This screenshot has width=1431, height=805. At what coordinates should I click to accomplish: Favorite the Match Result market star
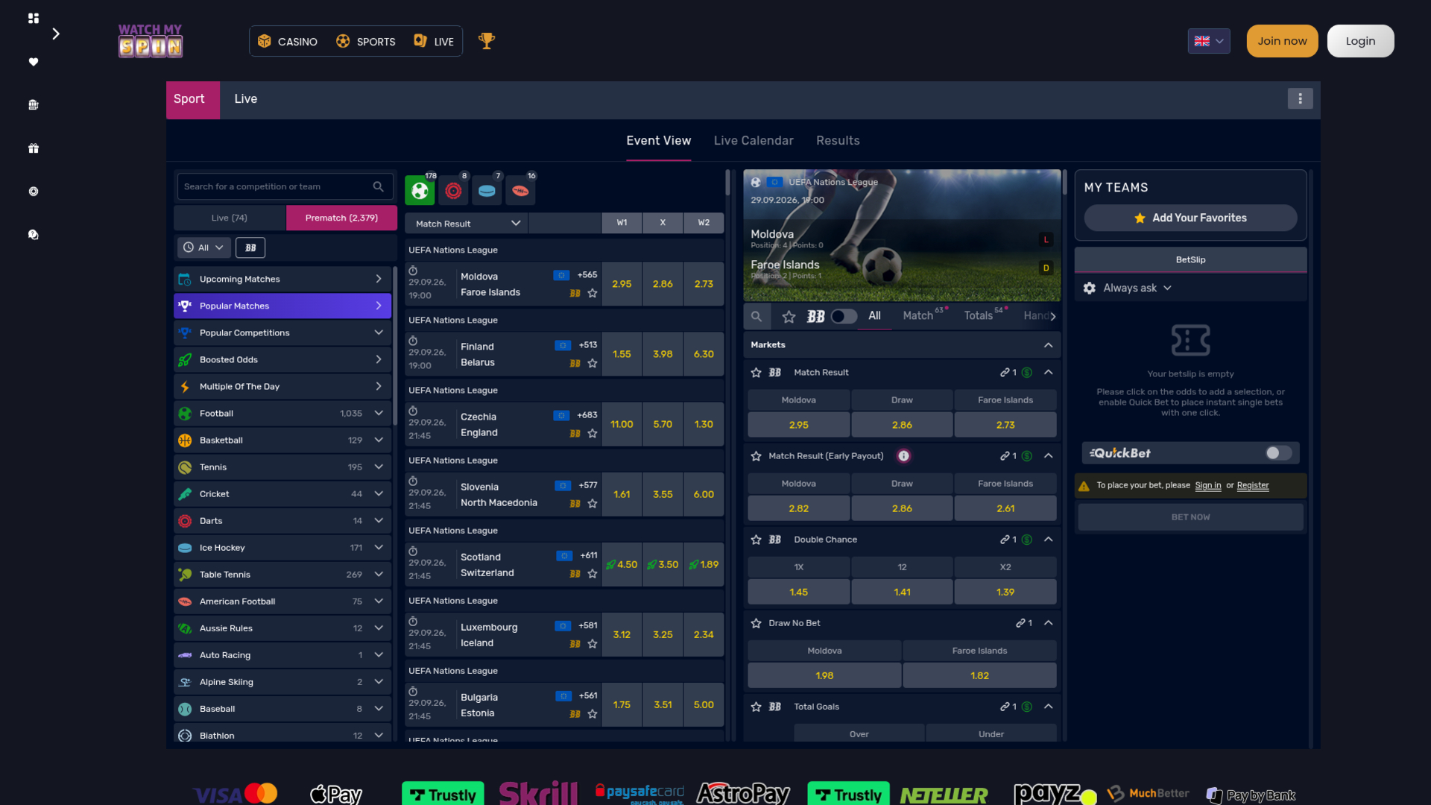click(756, 373)
